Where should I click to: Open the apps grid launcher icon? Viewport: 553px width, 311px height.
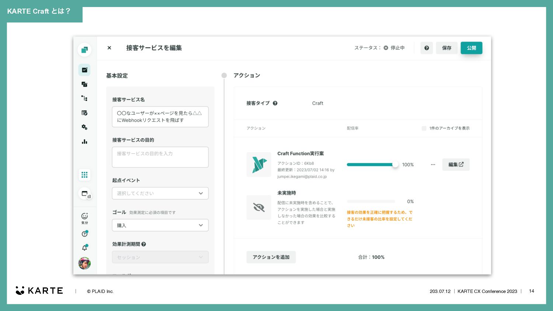pyautogui.click(x=84, y=175)
